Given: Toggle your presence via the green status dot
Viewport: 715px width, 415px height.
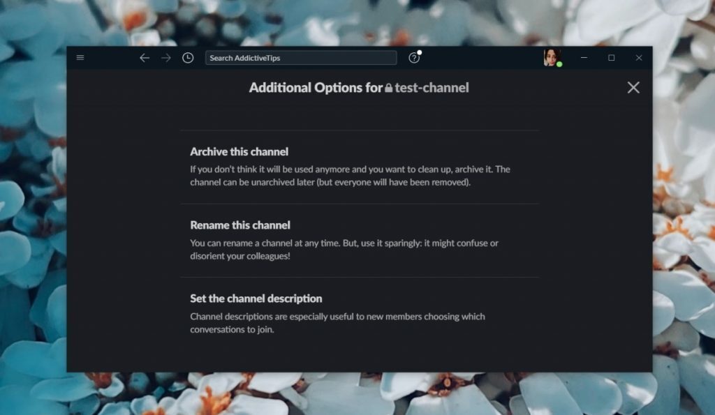Looking at the screenshot, I should click(x=558, y=65).
